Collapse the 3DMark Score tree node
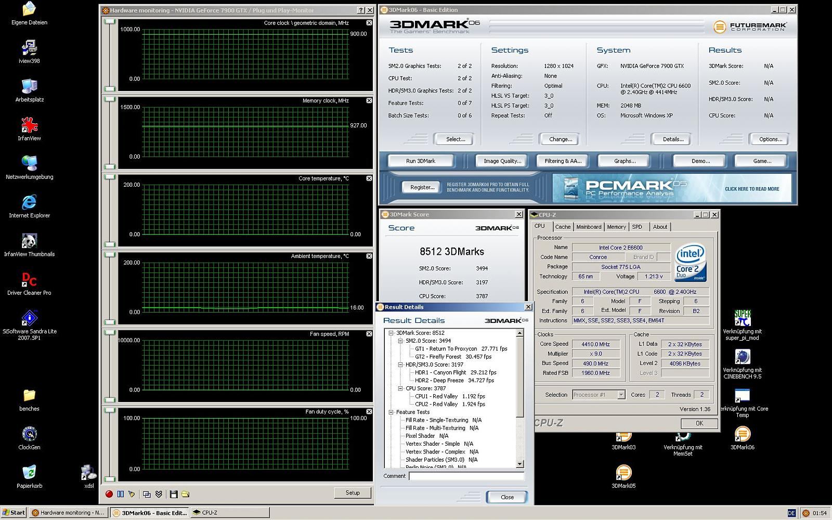Screen dimensions: 832x520 (x=391, y=333)
